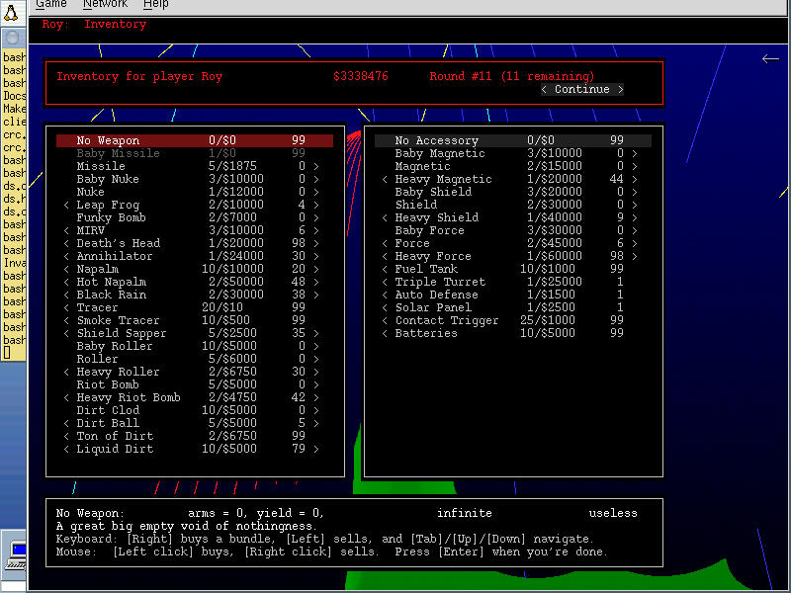Open the Network menu
791x593 pixels.
tap(105, 5)
